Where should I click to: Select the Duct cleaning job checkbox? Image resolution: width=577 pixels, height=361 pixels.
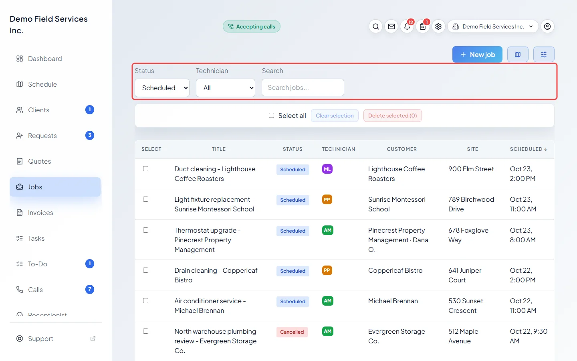pyautogui.click(x=146, y=169)
